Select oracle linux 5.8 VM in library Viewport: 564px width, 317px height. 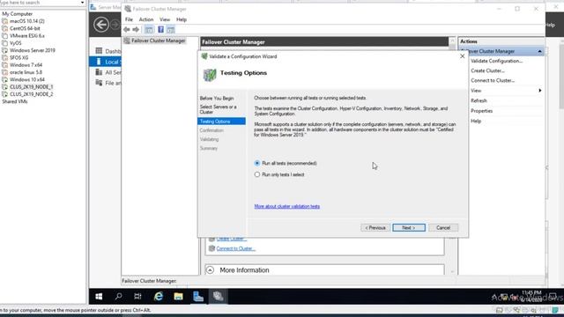coord(26,72)
